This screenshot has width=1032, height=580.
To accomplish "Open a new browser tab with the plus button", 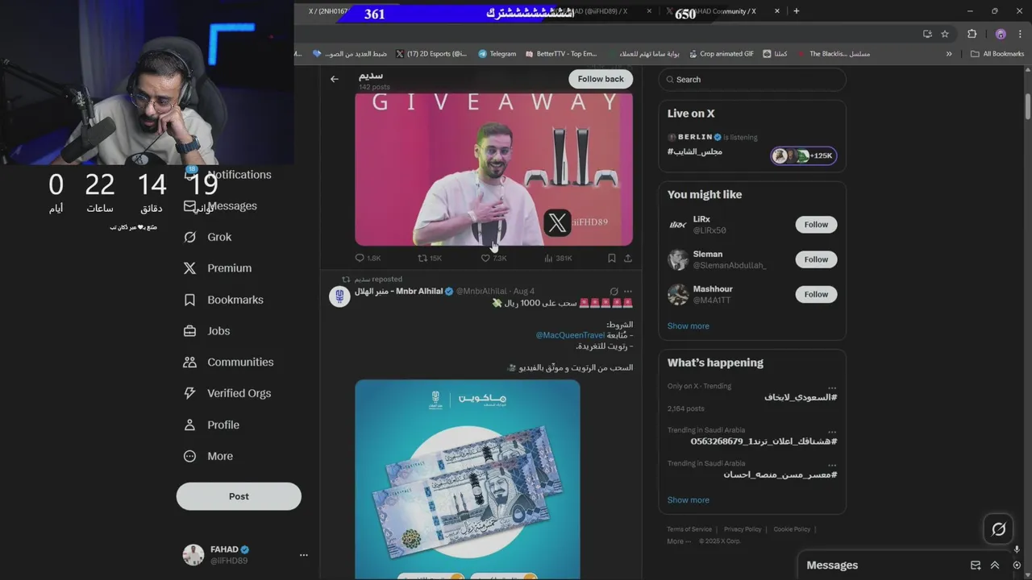I will point(797,11).
